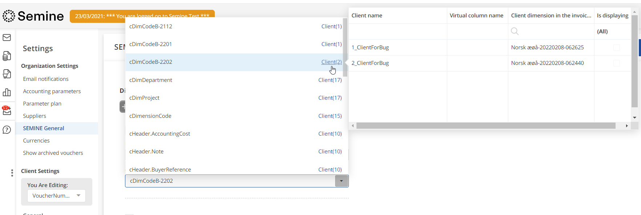This screenshot has height=215, width=641.
Task: Open the V2 inbox icon with red badge
Action: click(x=7, y=111)
